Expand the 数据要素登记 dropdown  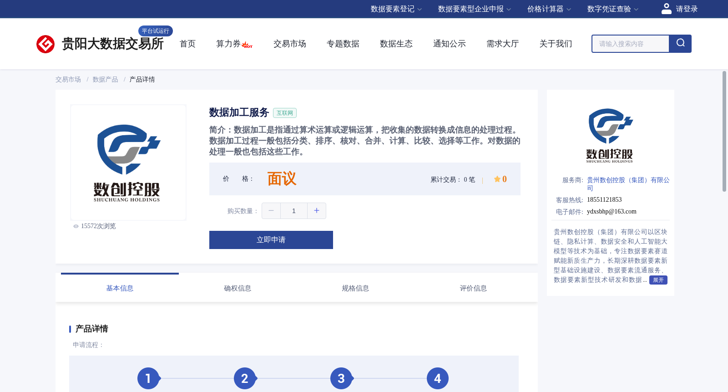(396, 9)
